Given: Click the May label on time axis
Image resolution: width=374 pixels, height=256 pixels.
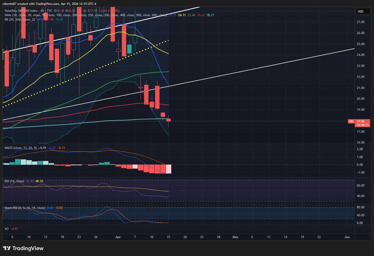Looking at the screenshot, I should (x=236, y=237).
